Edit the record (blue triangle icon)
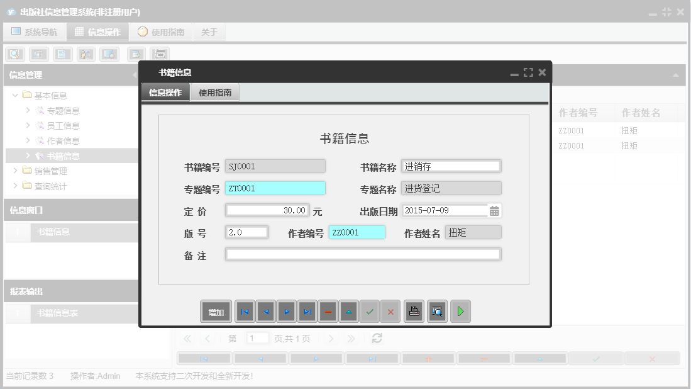Viewport: 691px width, 389px height. pyautogui.click(x=348, y=311)
